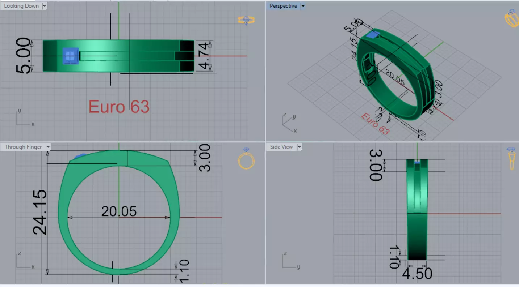Click the orange ring icon in Perspective view

click(x=512, y=18)
